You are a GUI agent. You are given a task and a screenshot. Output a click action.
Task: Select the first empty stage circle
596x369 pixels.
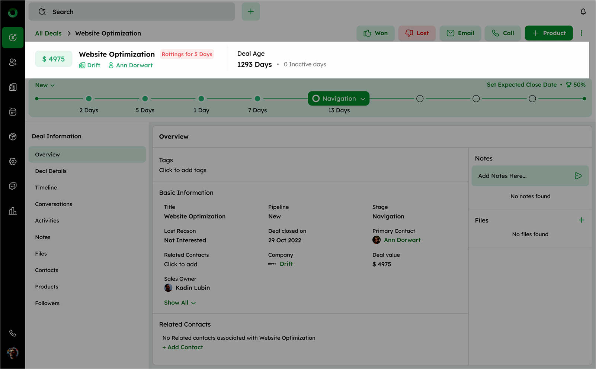420,99
